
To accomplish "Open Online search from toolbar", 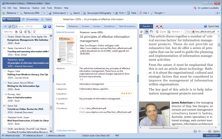I will tap(58, 13).
